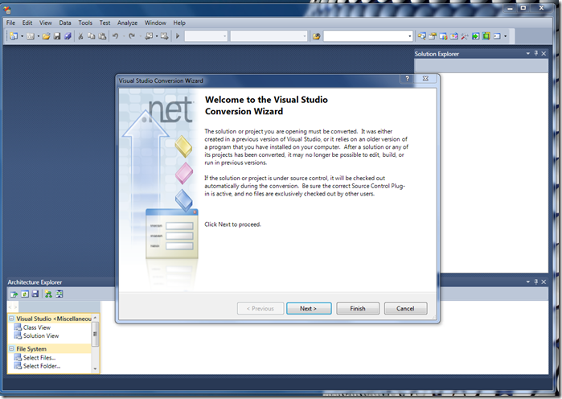Click Cancel in the Conversion Wizard
This screenshot has height=399, width=562.
tap(405, 308)
